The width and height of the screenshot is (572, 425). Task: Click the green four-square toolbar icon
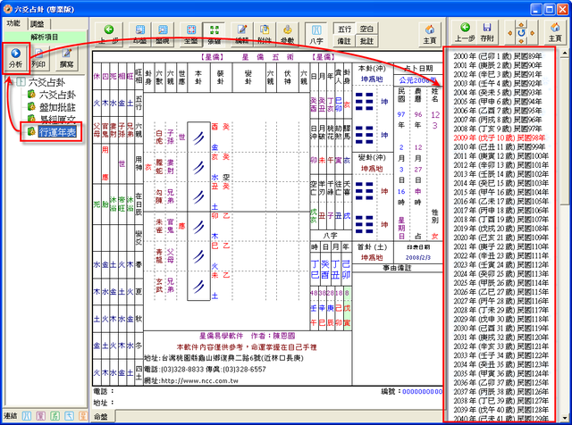point(214,34)
